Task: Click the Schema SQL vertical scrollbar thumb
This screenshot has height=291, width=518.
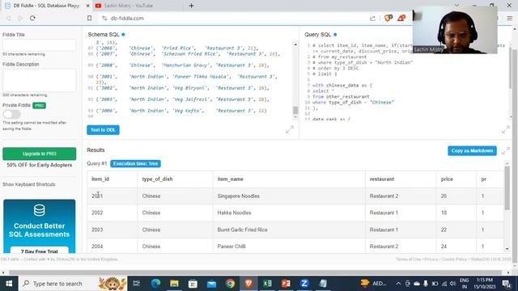Action: (295, 110)
